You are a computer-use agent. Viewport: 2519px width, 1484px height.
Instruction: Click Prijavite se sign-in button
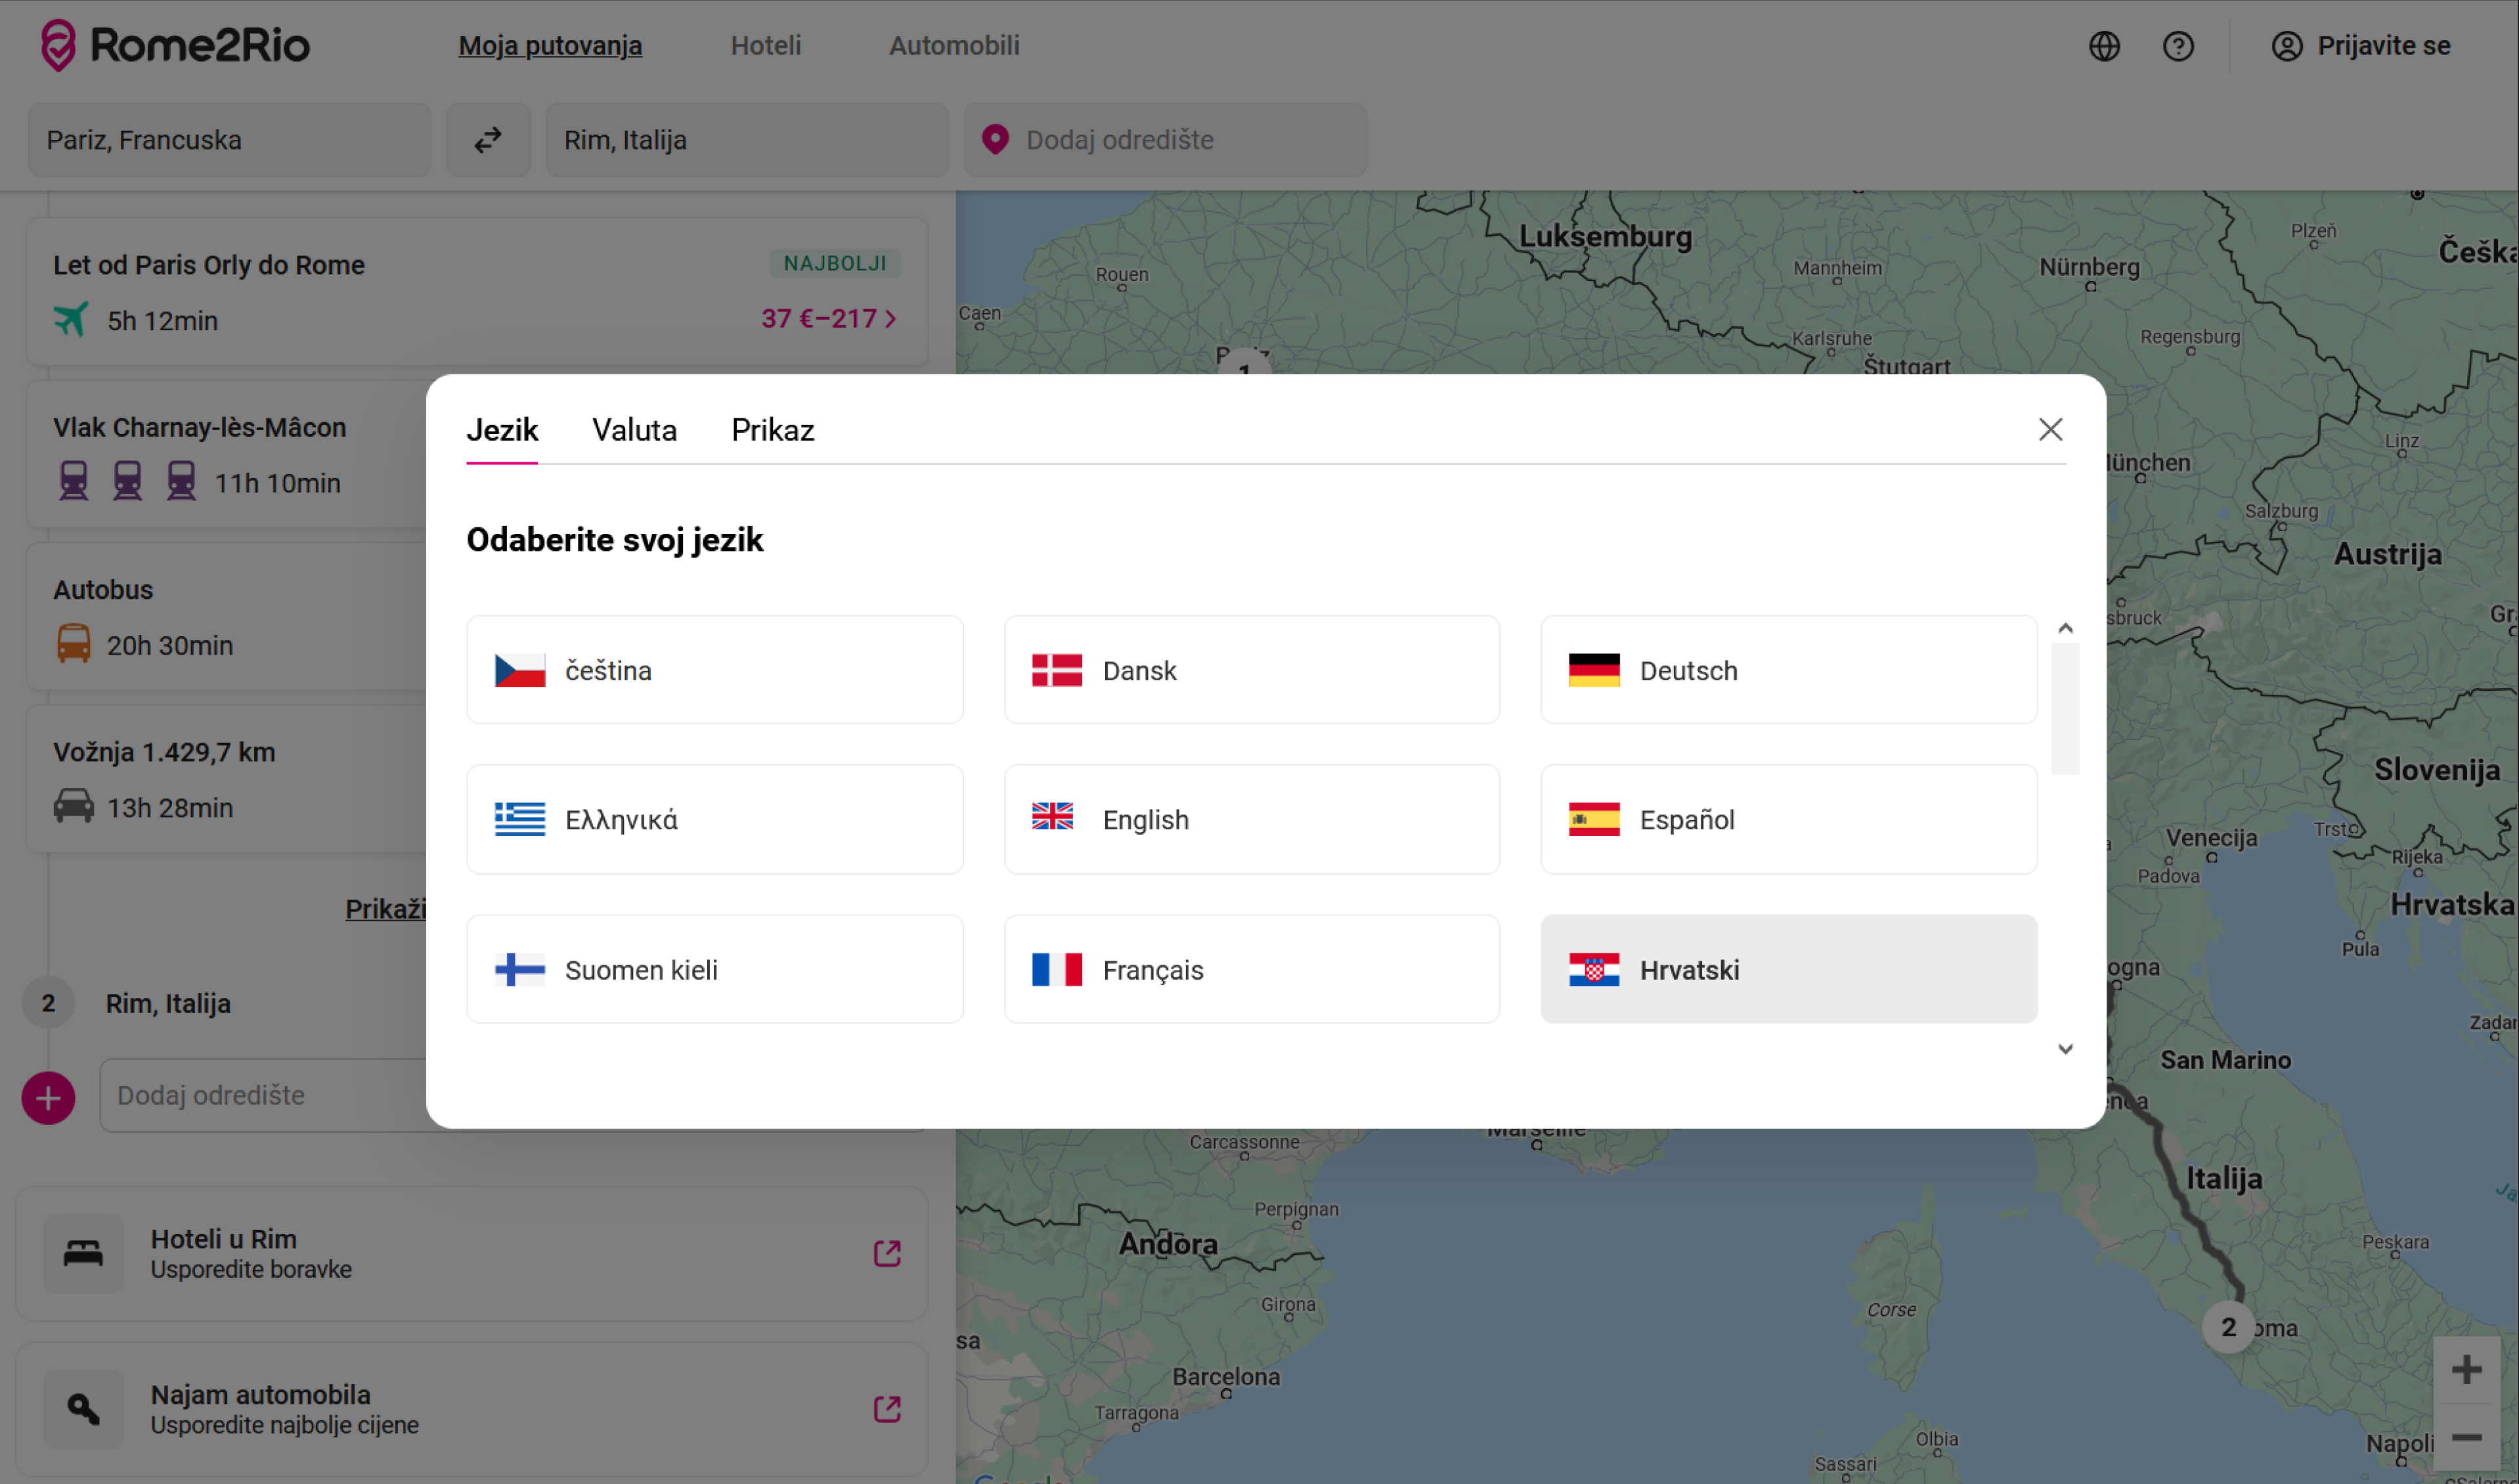click(x=2360, y=46)
